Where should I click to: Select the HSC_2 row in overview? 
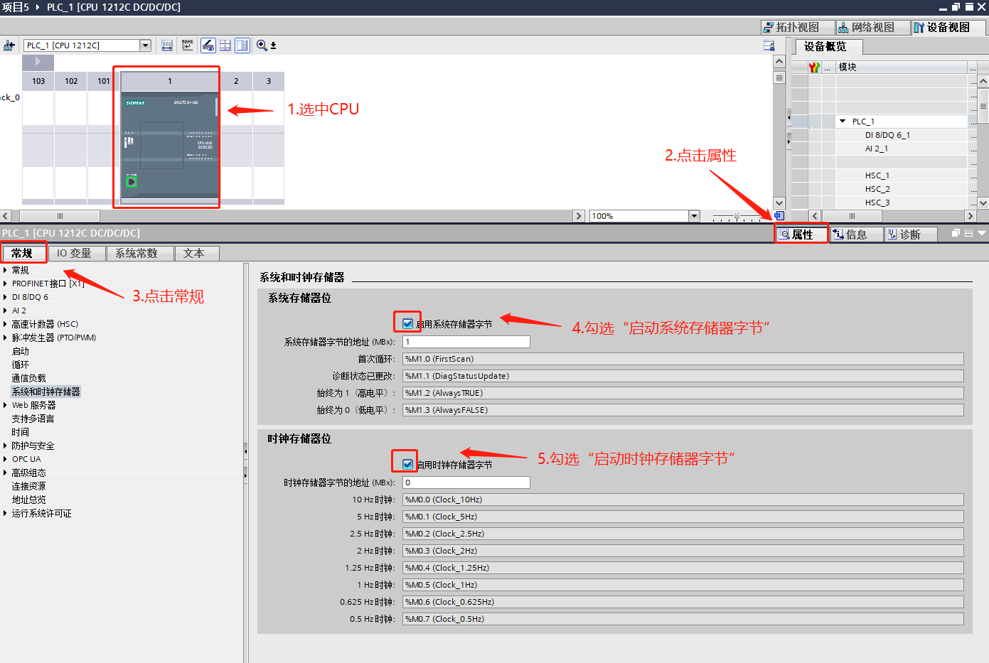pos(877,189)
